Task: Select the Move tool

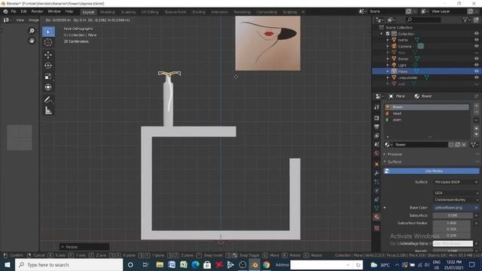Action: (48, 55)
